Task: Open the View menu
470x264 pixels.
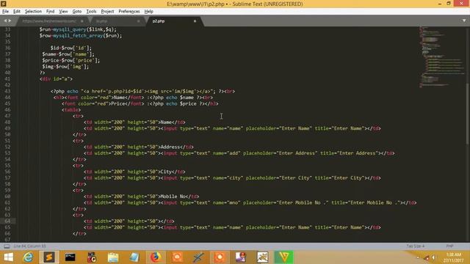Action: pyautogui.click(x=63, y=12)
